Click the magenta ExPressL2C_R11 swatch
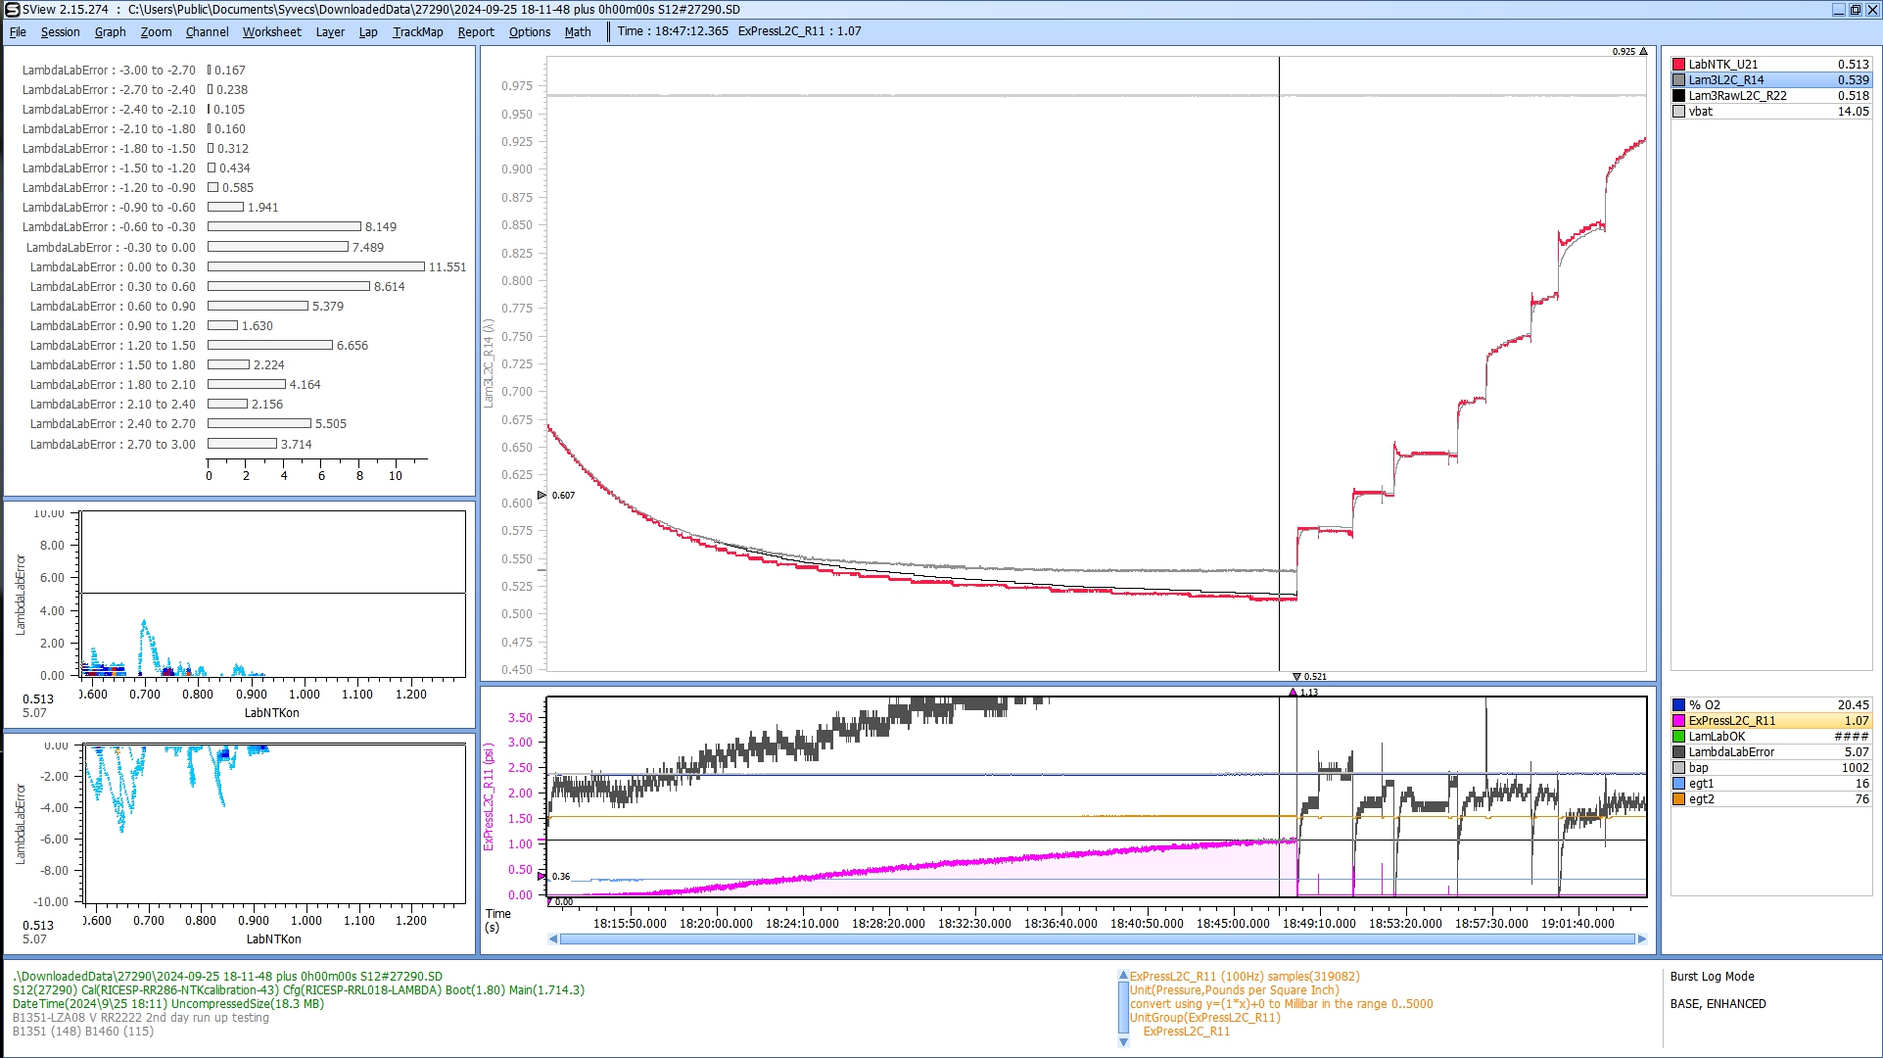This screenshot has width=1883, height=1058. click(x=1678, y=721)
